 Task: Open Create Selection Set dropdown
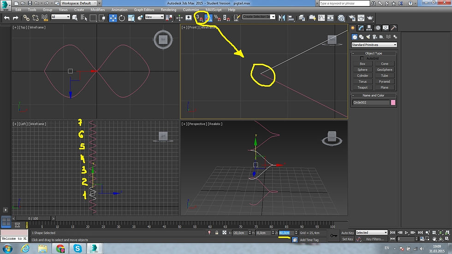(259, 17)
